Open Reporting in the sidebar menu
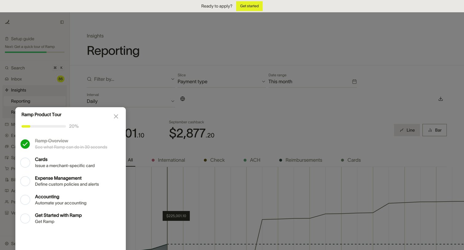 [35, 101]
